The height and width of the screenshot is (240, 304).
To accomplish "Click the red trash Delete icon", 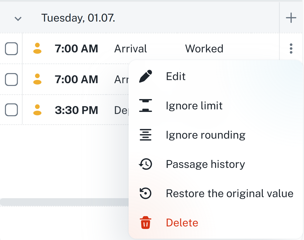I will (146, 223).
